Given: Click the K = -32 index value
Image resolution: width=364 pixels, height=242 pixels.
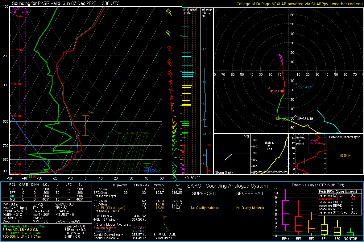Looking at the screenshot, I should click(x=38, y=204).
